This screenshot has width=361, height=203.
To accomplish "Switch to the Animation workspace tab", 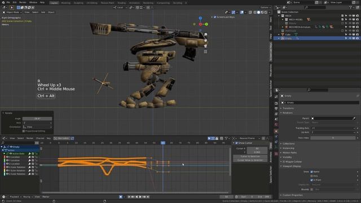I will tap(134, 3).
